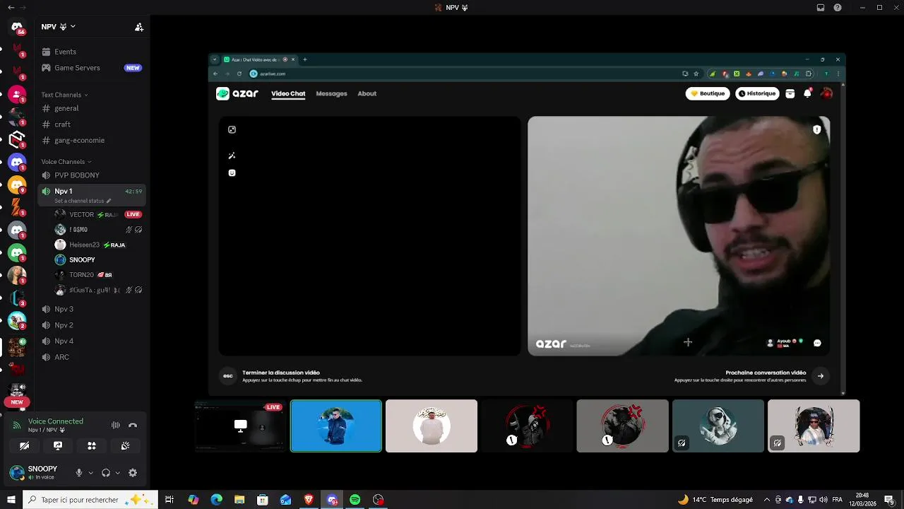The image size is (904, 509).
Task: Join the Npv 2 voice channel
Action: [x=92, y=325]
